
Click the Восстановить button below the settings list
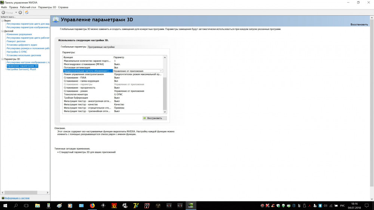(154, 118)
